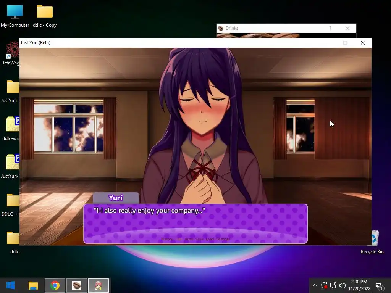Open the History quick menu in game
The width and height of the screenshot is (391, 293).
[167, 239]
